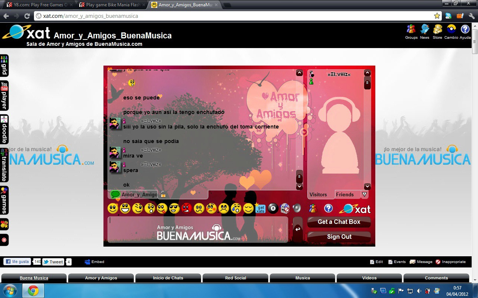Image resolution: width=478 pixels, height=298 pixels.
Task: Open the Videos bottom tab
Action: click(x=369, y=278)
